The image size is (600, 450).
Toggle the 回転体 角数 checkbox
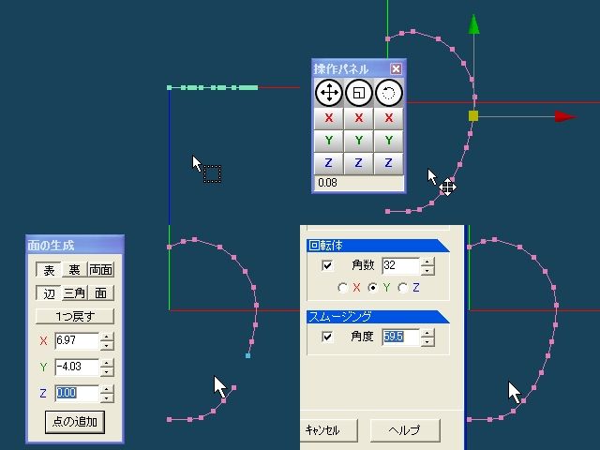327,265
